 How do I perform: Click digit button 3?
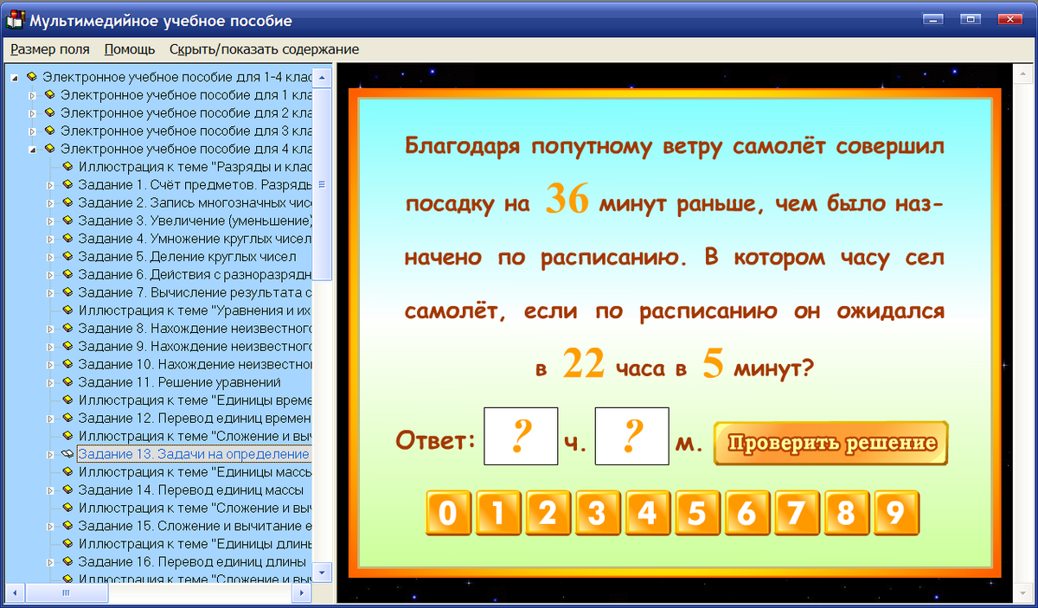coord(597,513)
